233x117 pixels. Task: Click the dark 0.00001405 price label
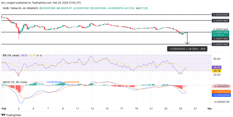[x=221, y=39]
